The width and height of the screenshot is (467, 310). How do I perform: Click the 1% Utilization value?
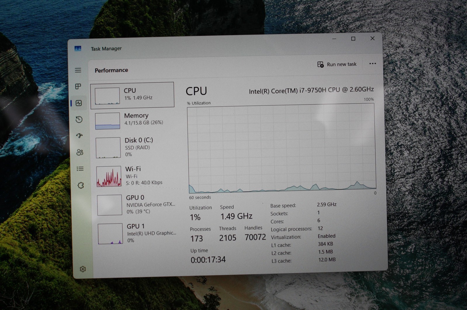(x=195, y=217)
